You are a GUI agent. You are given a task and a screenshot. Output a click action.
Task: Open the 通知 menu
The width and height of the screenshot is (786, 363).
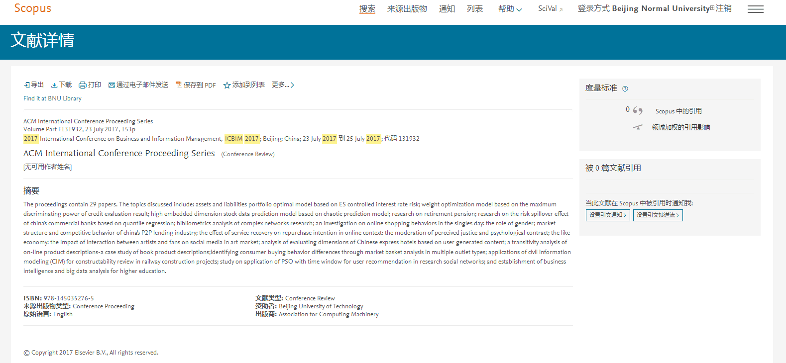[x=447, y=9]
